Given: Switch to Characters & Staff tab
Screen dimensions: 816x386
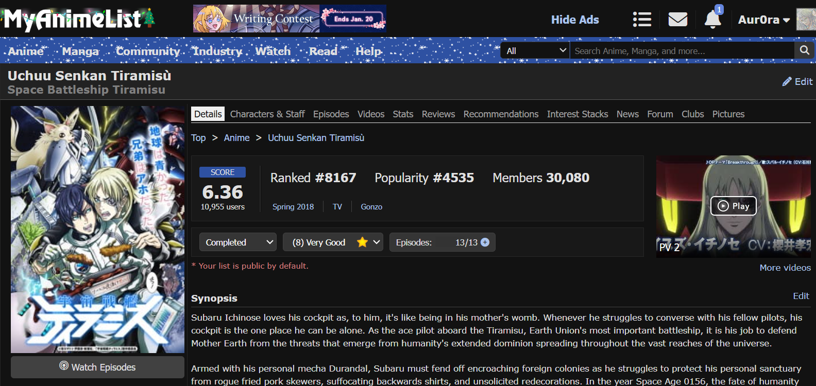Looking at the screenshot, I should (x=267, y=114).
